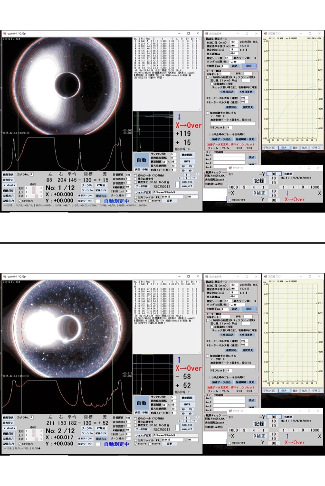The image size is (325, 486).
Task: Click 原点Res in the No: 1 /12 window
Action: click(101, 196)
